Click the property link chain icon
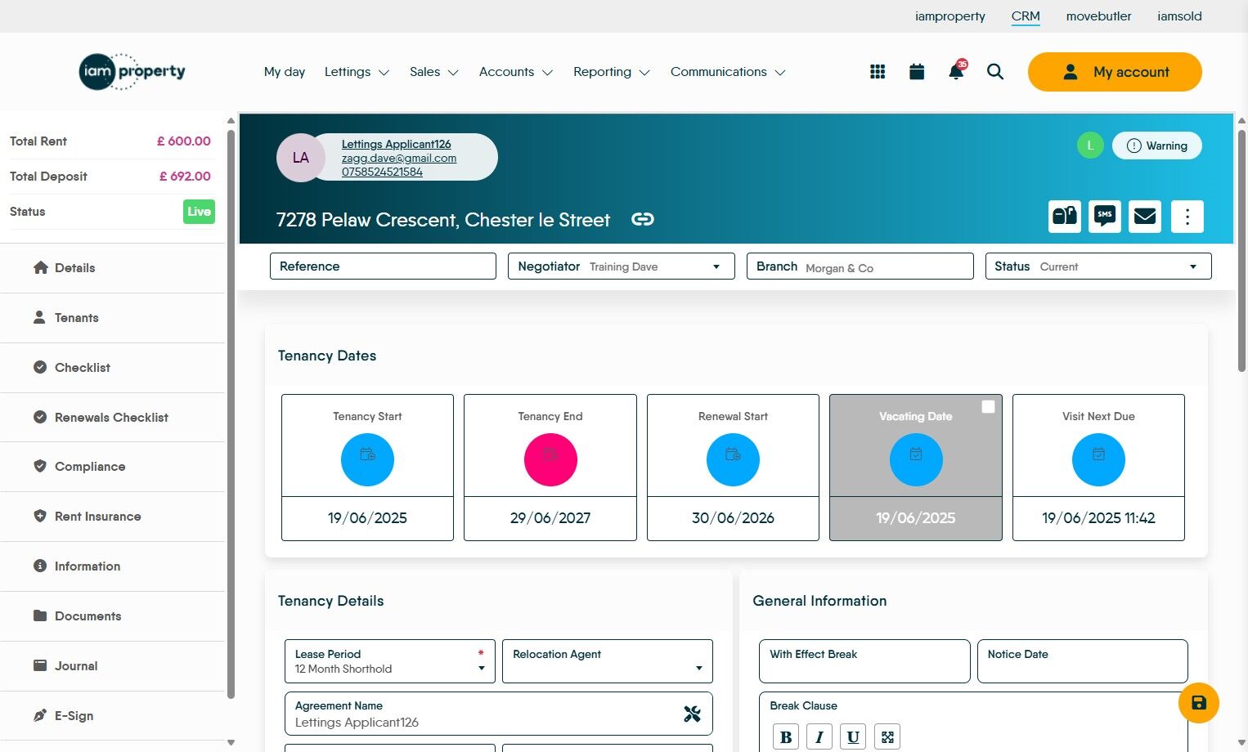 point(643,219)
